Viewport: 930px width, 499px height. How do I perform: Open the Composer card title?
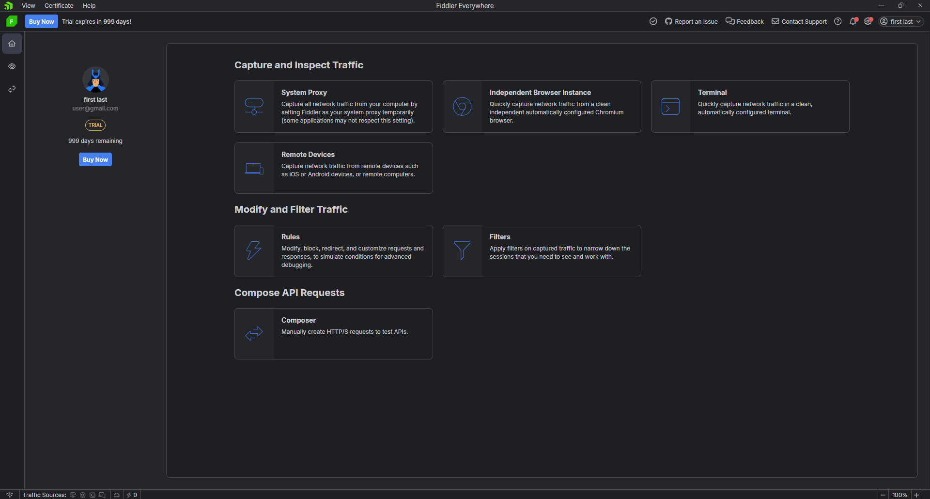coord(298,320)
